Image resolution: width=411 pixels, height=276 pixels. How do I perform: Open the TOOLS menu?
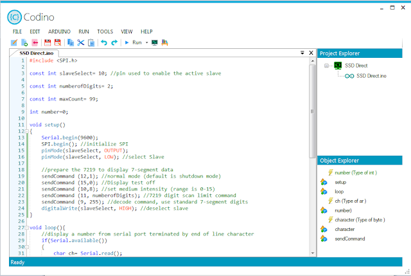coord(105,32)
